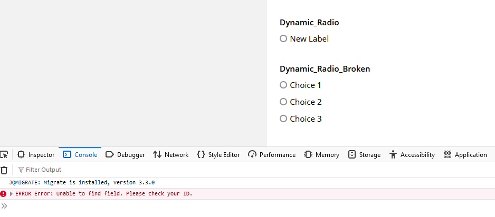This screenshot has width=495, height=217.
Task: Switch to the Accessibility tab
Action: [412, 155]
